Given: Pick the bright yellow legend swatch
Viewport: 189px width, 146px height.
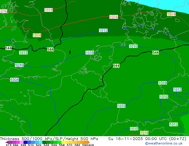Looking at the screenshot, I should 63,142.
